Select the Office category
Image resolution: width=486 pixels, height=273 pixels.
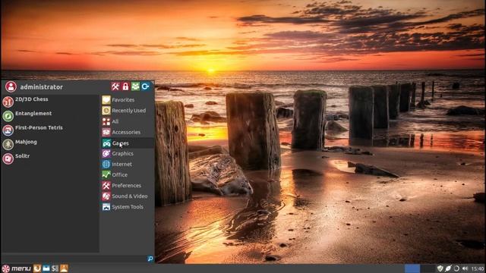[x=128, y=175]
